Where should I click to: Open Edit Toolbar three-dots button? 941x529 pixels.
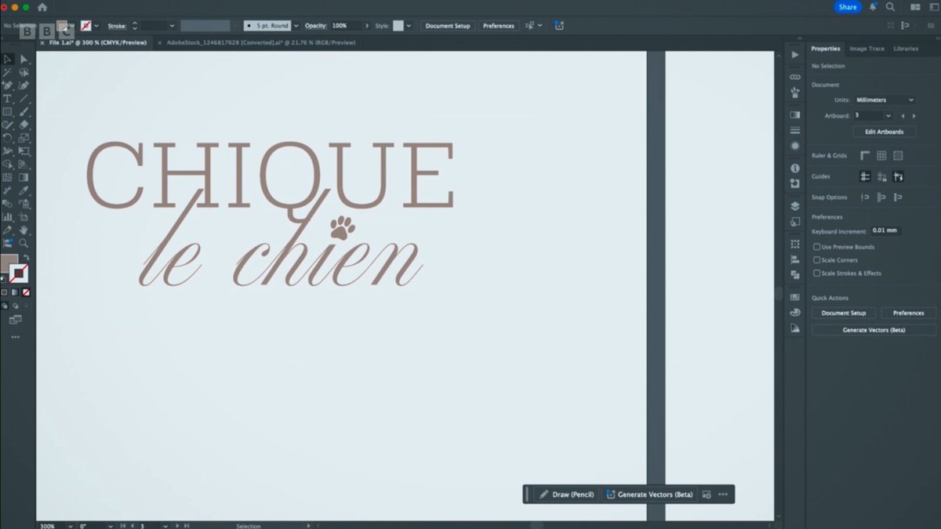click(x=16, y=337)
